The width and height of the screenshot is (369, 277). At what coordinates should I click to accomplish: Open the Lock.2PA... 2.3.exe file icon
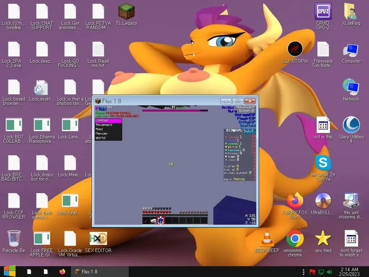(14, 54)
